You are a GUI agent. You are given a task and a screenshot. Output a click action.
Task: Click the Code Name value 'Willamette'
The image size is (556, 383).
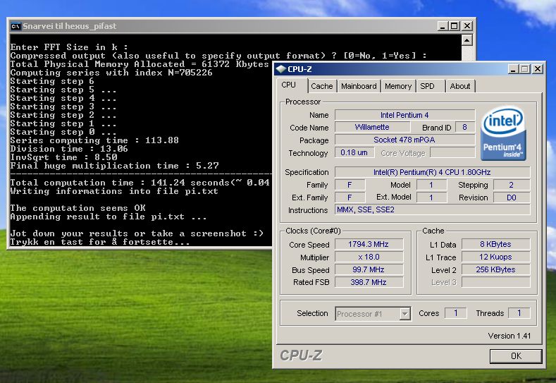[x=372, y=127]
